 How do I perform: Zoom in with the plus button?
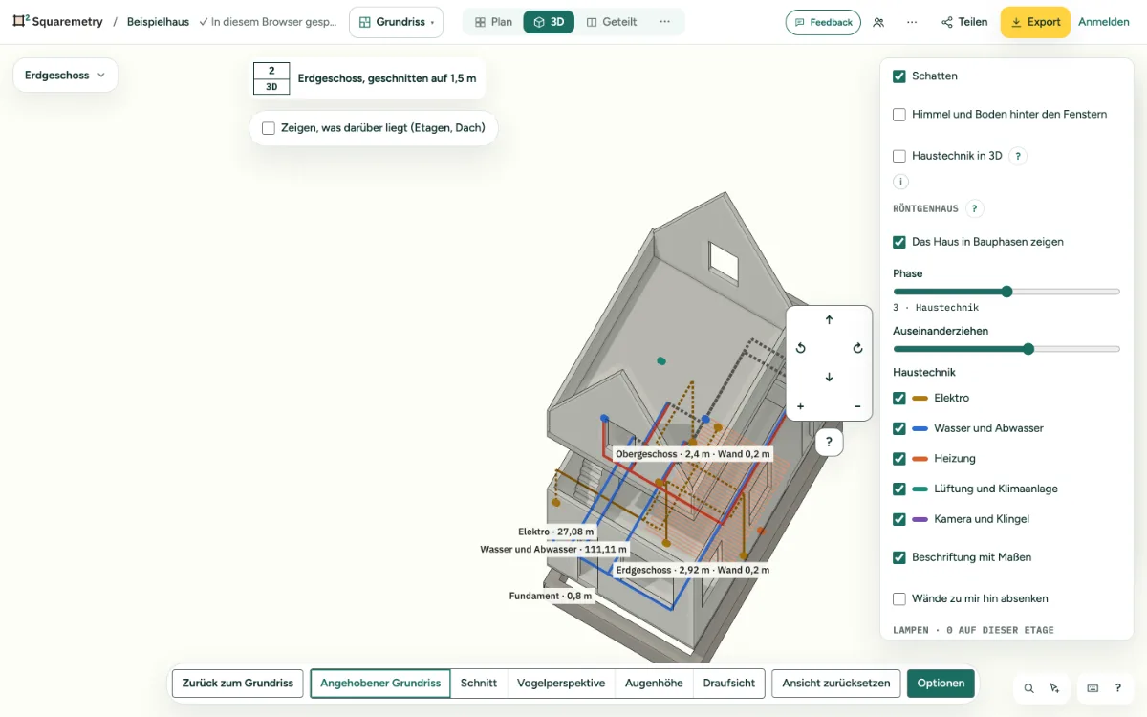click(800, 406)
